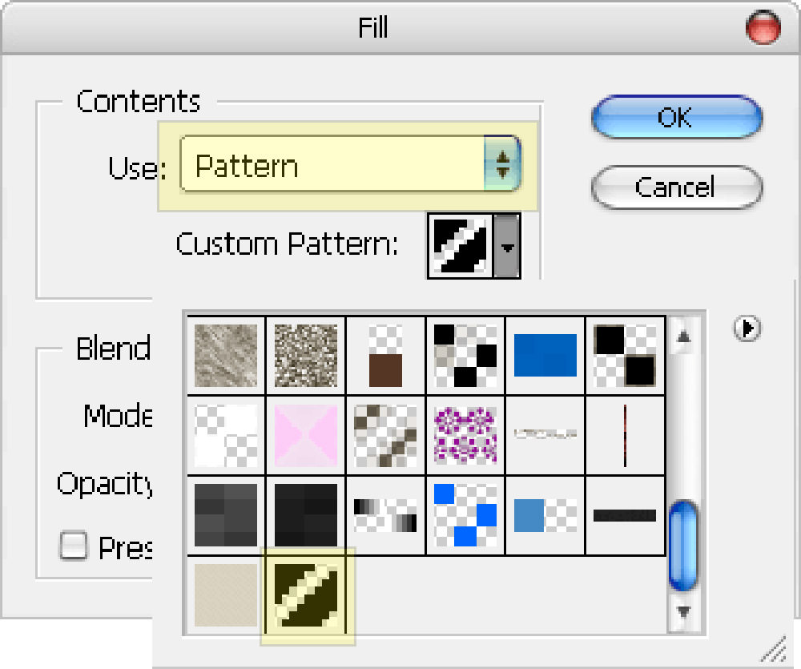The height and width of the screenshot is (669, 801).
Task: Choose the blue squares checker pattern
Action: 465,515
